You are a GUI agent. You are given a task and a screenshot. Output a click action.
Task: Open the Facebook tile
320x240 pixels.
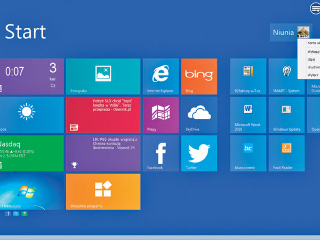point(161,153)
